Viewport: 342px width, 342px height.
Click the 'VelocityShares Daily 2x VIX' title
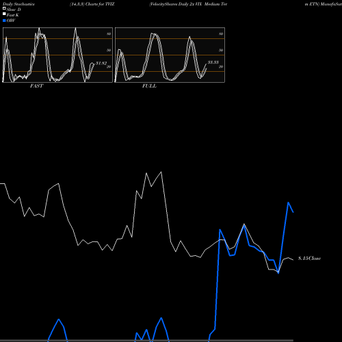176,4
